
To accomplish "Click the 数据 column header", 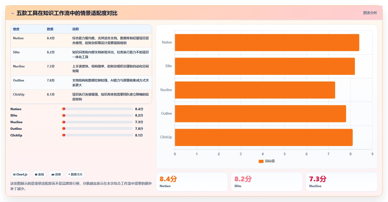I will coord(50,29).
